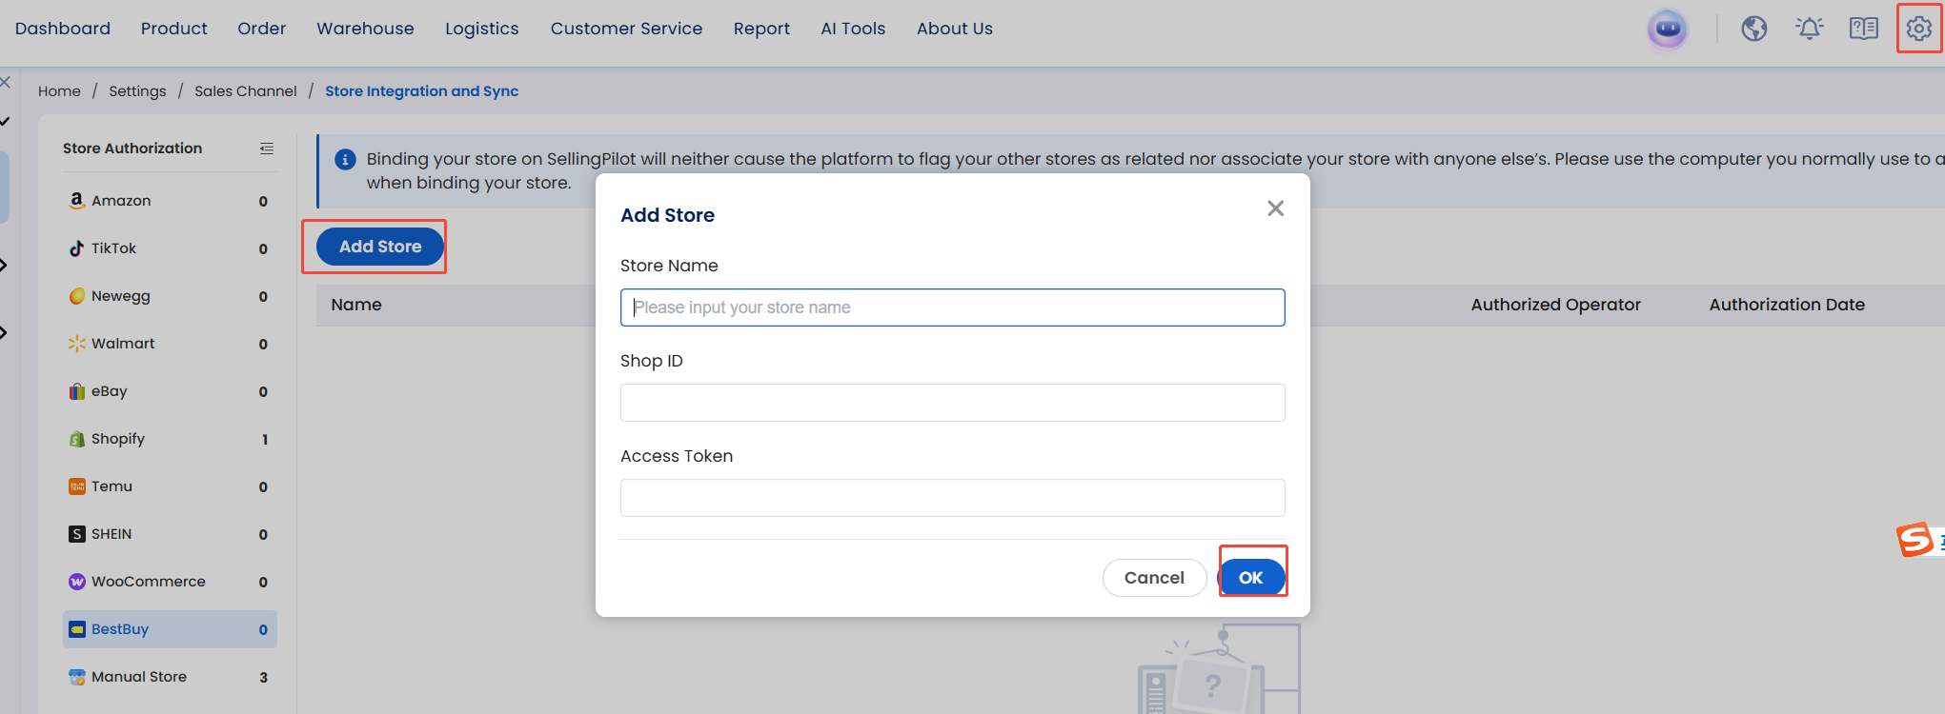
Task: Click the Access Token input field
Action: tap(952, 498)
